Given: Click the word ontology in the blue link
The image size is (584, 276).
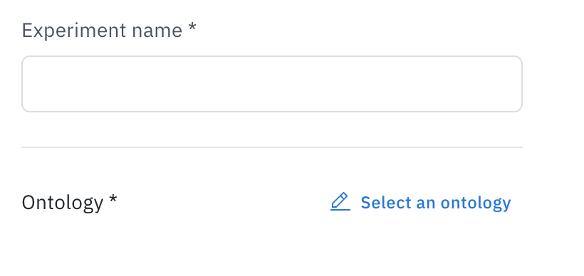Looking at the screenshot, I should pos(476,203).
